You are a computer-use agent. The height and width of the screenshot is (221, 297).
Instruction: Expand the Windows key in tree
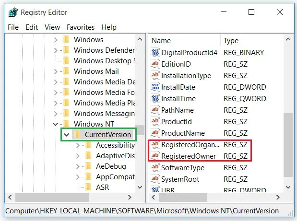coord(56,40)
